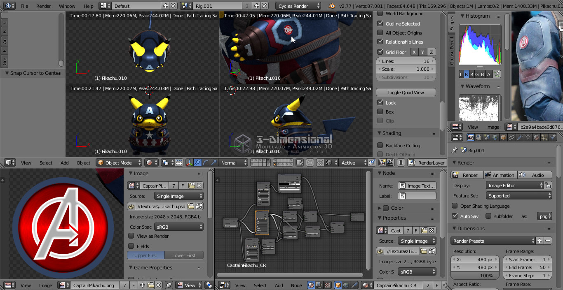This screenshot has width=563, height=290.
Task: Enable the Outline Selected checkbox
Action: (380, 23)
